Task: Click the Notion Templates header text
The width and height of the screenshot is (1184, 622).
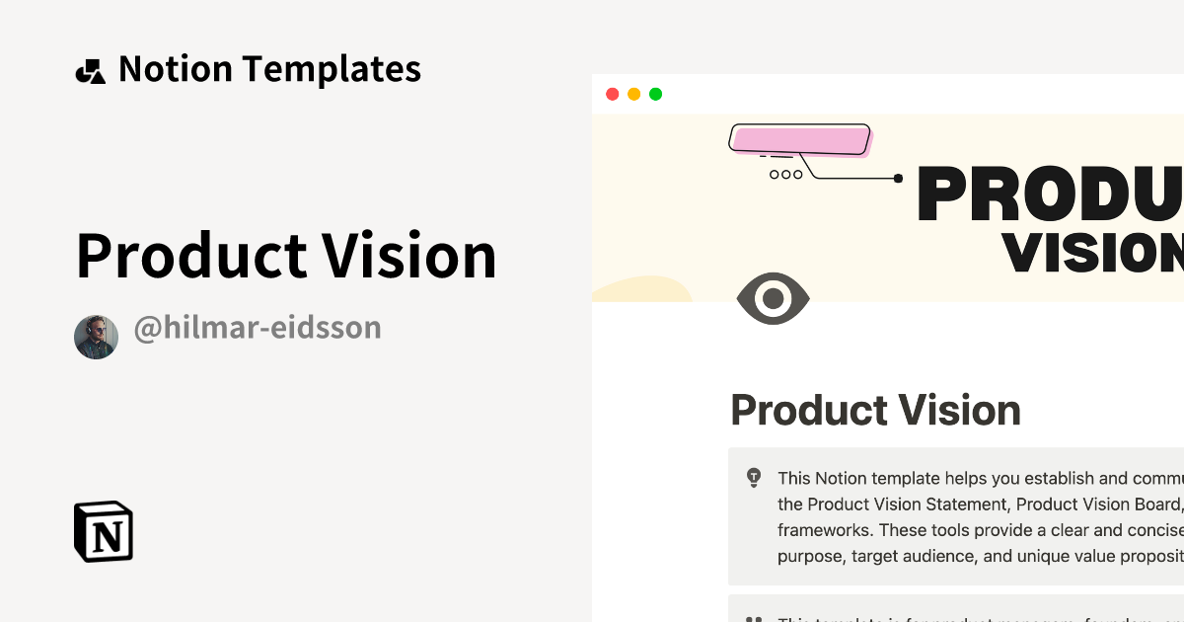Action: [269, 68]
